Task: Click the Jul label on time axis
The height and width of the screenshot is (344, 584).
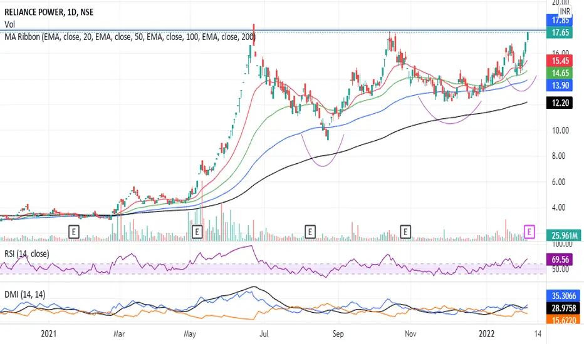Action: (x=263, y=333)
